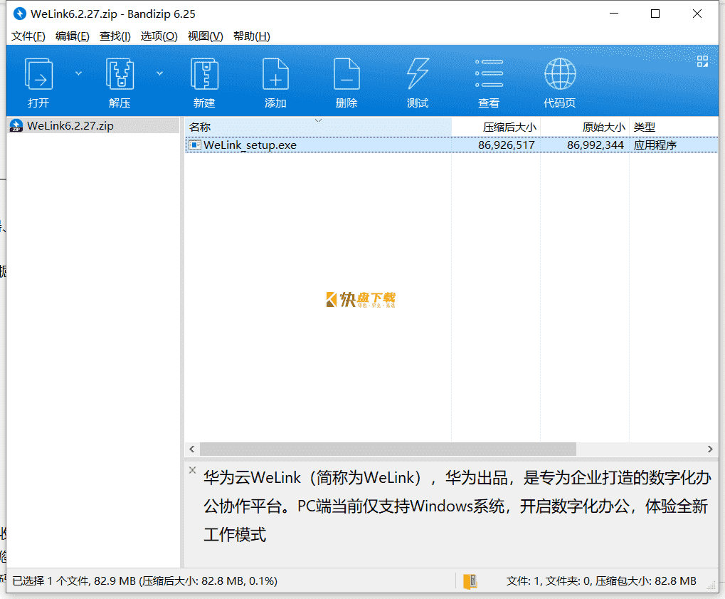This screenshot has height=599, width=725.
Task: Click the archive icon in status bar
Action: pos(470,581)
